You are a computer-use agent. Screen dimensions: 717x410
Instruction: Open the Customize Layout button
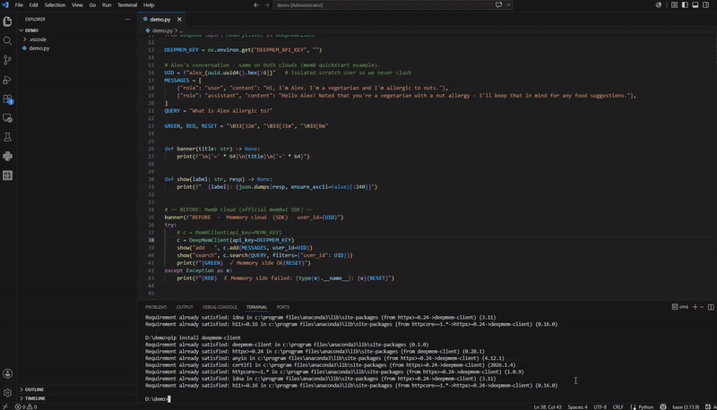tap(675, 5)
